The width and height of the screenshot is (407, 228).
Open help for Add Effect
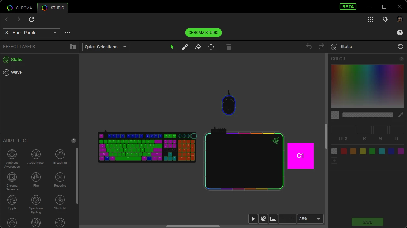(74, 141)
